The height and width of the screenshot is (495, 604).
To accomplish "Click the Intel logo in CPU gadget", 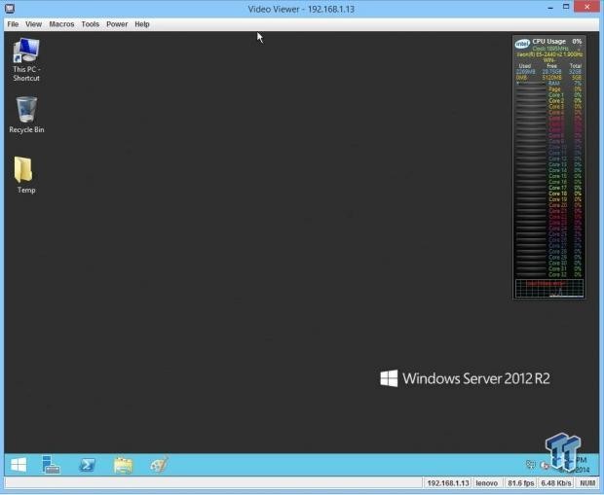I will click(522, 44).
